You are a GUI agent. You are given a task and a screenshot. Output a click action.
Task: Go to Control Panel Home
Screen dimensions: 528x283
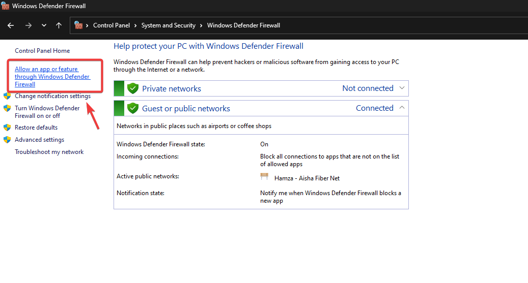coord(42,51)
